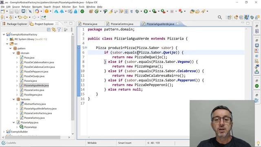The image size is (261, 147).
Task: Open the Refactor menu
Action: coord(26,7)
